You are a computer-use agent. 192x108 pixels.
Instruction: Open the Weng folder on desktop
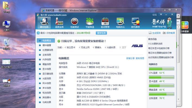click(x=6, y=7)
